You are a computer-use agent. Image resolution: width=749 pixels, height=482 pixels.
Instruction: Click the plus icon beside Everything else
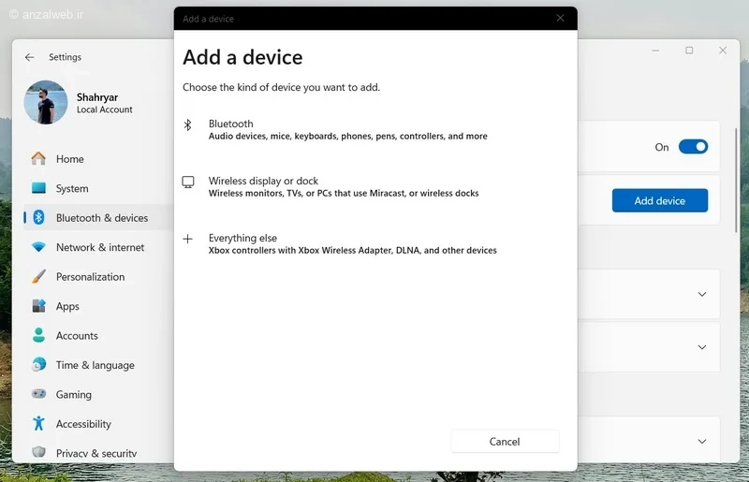point(188,239)
